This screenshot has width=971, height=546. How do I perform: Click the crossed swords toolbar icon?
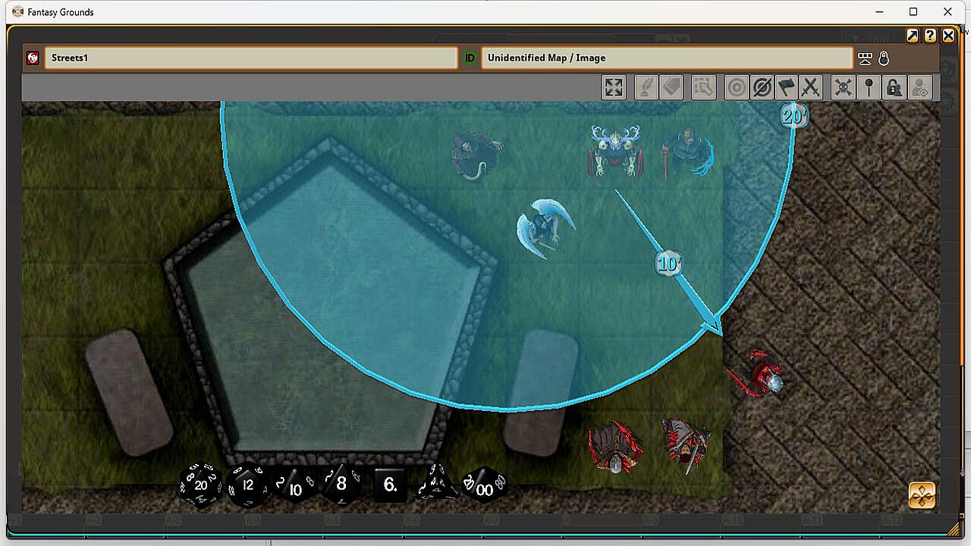[811, 88]
